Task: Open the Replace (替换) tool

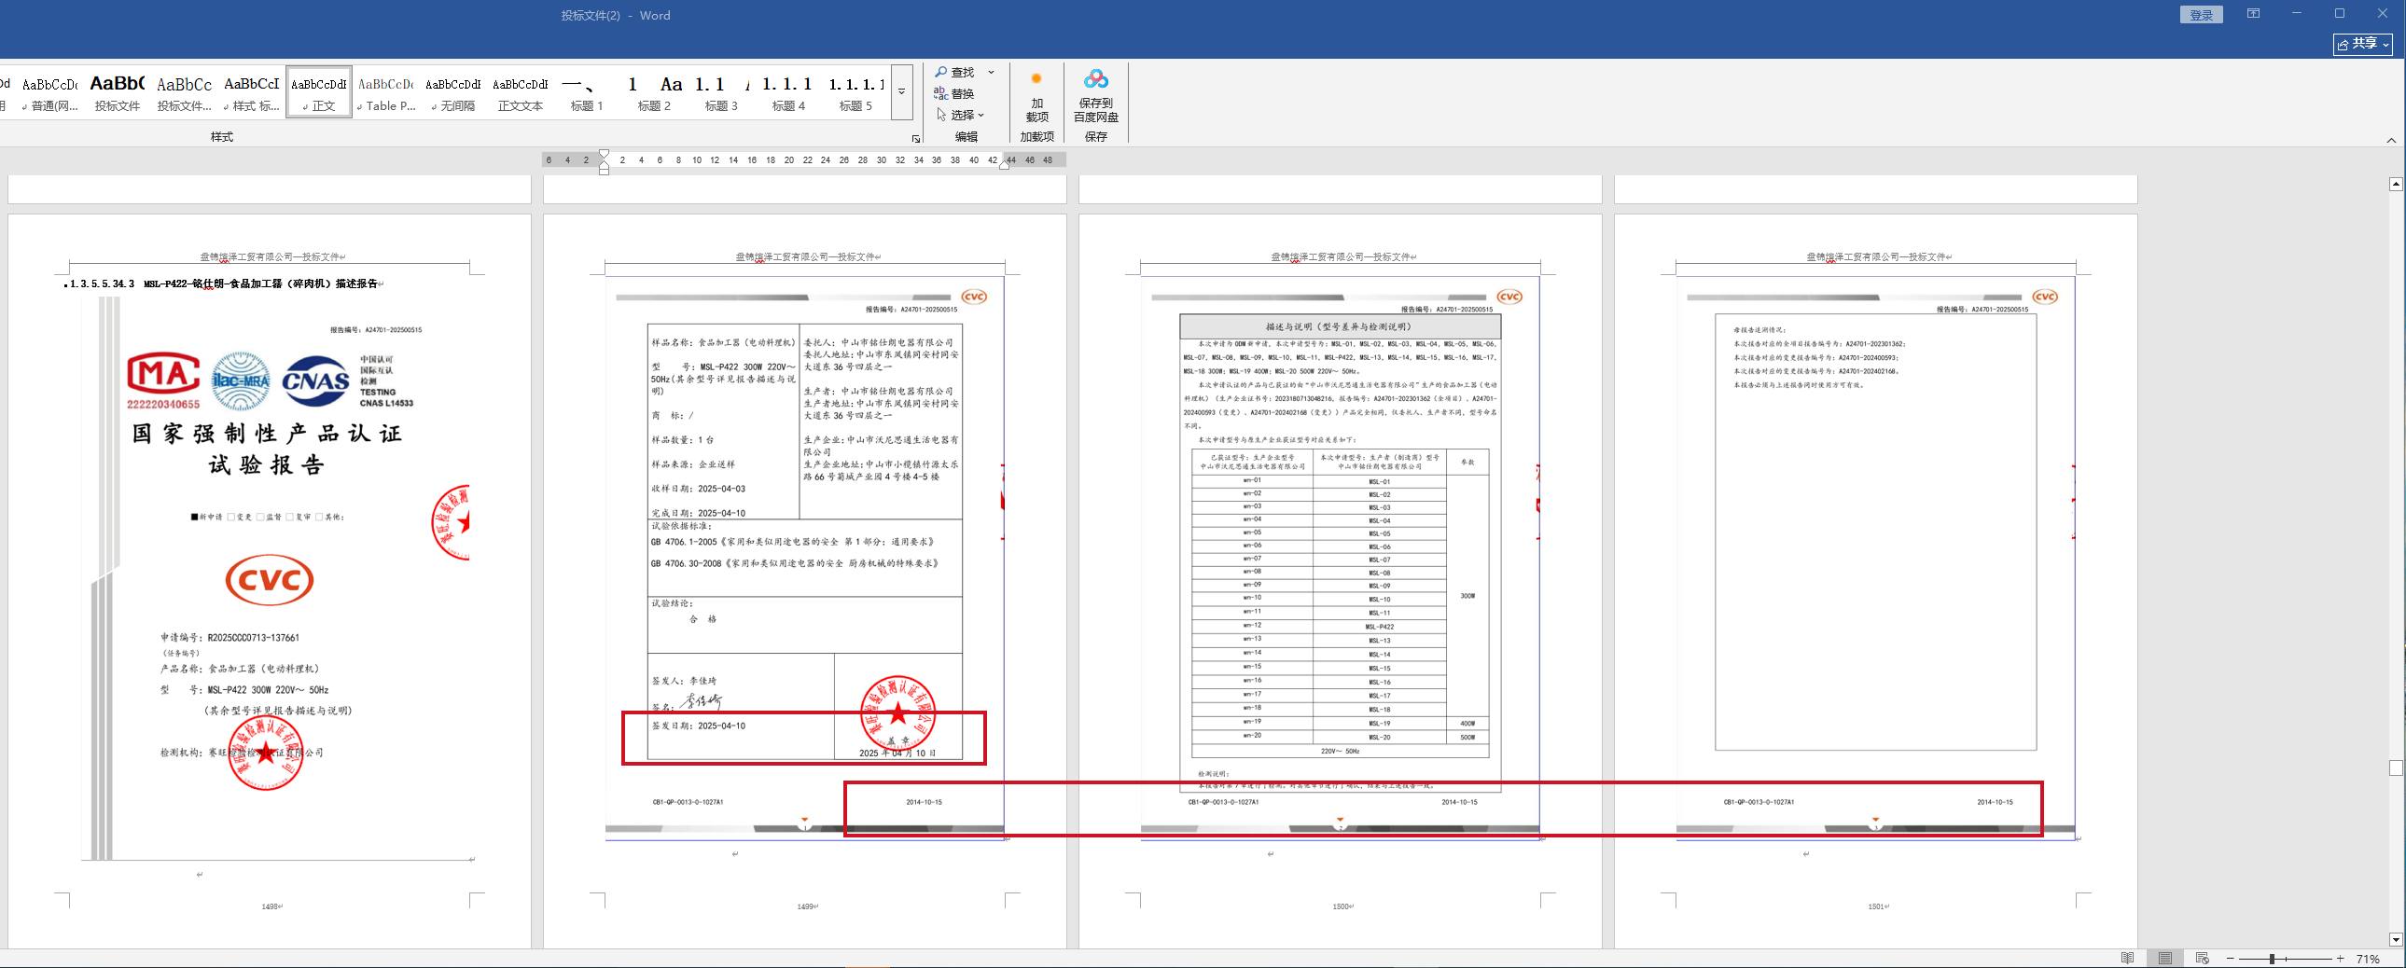Action: click(954, 93)
